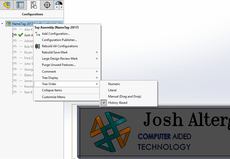
Task: Click the Top Assembly (NameTag-2017) menu header
Action: pyautogui.click(x=56, y=27)
